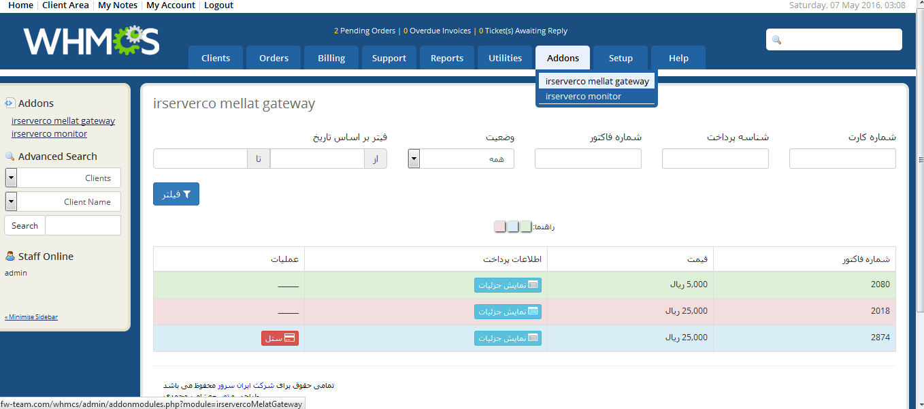Open the Setup tab
Image resolution: width=924 pixels, height=409 pixels.
621,58
